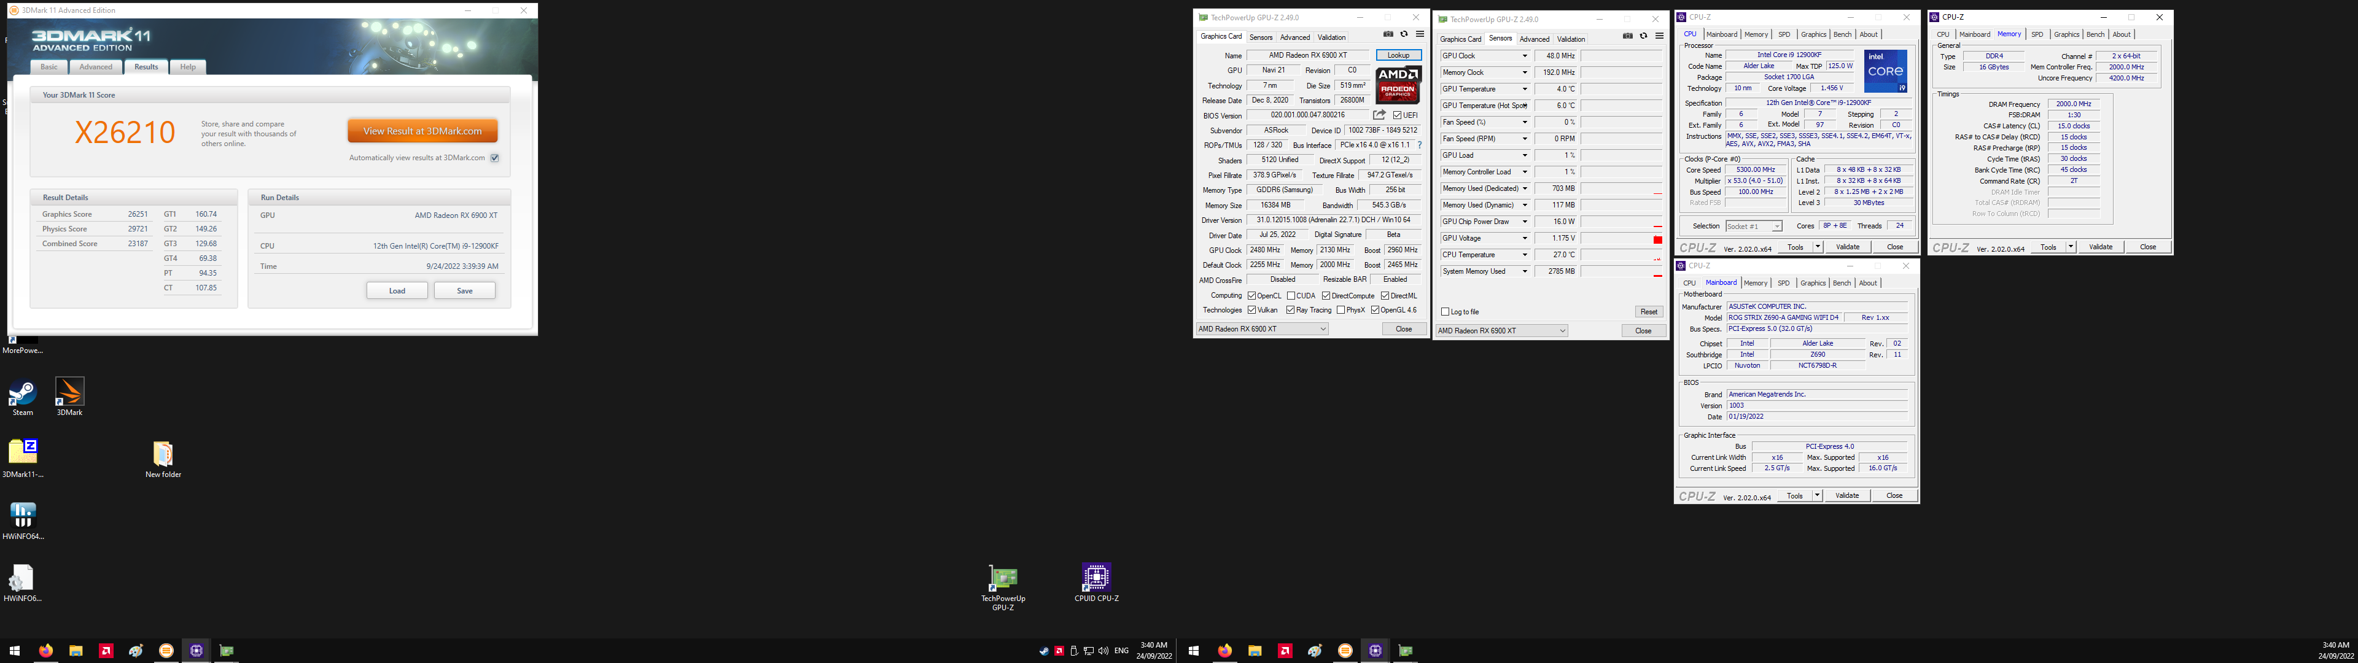Click the screenshot camera icon in GPU-Z Graphics Card window

pyautogui.click(x=1388, y=35)
